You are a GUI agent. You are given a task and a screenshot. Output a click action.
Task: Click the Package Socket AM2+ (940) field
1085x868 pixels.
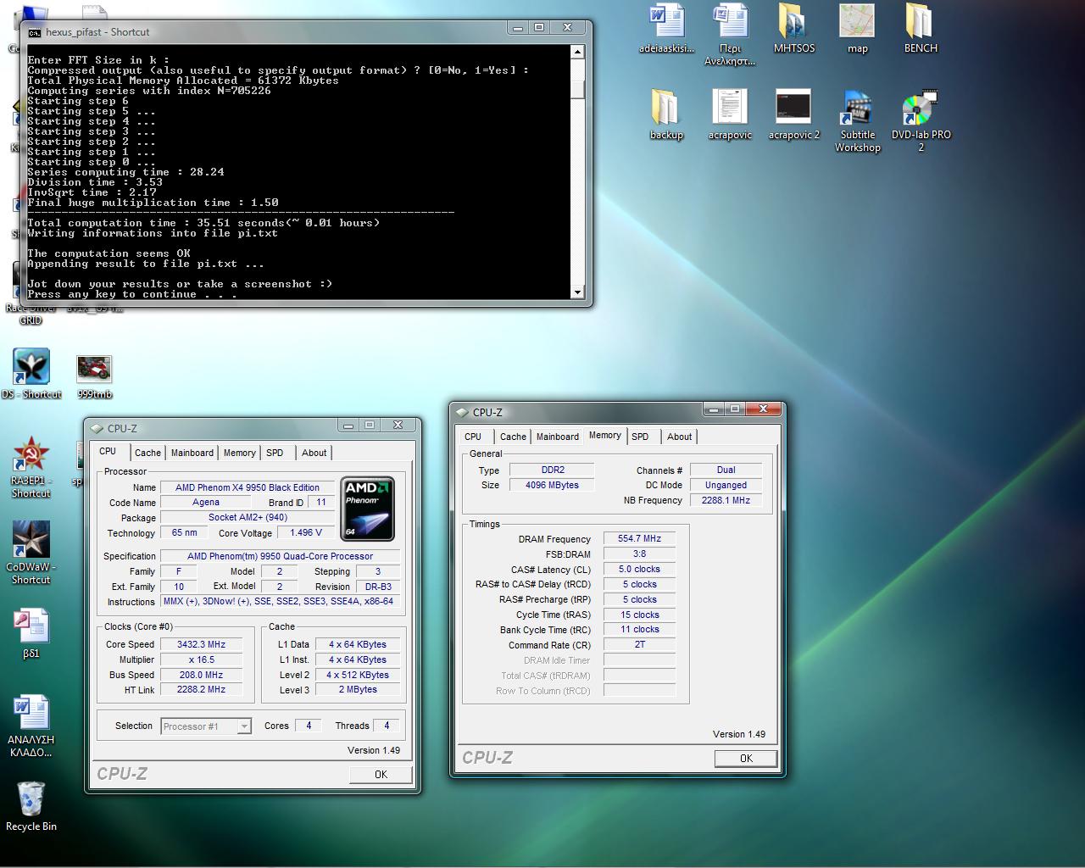[x=248, y=518]
